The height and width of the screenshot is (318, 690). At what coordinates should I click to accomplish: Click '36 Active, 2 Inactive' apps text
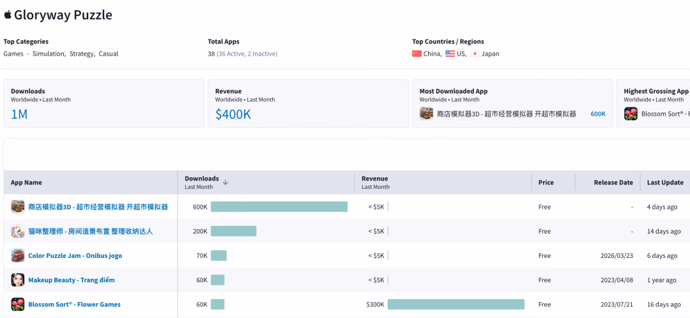click(x=247, y=54)
